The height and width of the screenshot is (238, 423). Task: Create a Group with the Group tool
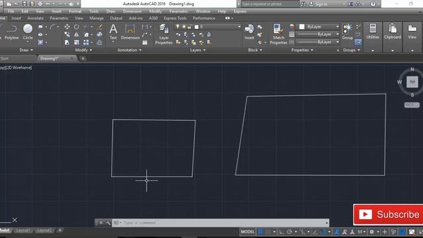click(x=348, y=32)
